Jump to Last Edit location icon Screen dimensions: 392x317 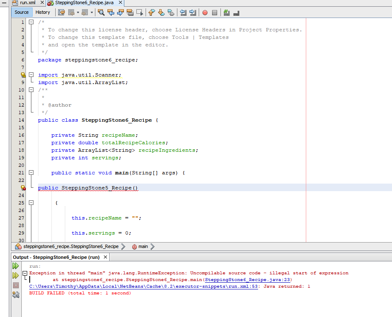tap(61, 12)
